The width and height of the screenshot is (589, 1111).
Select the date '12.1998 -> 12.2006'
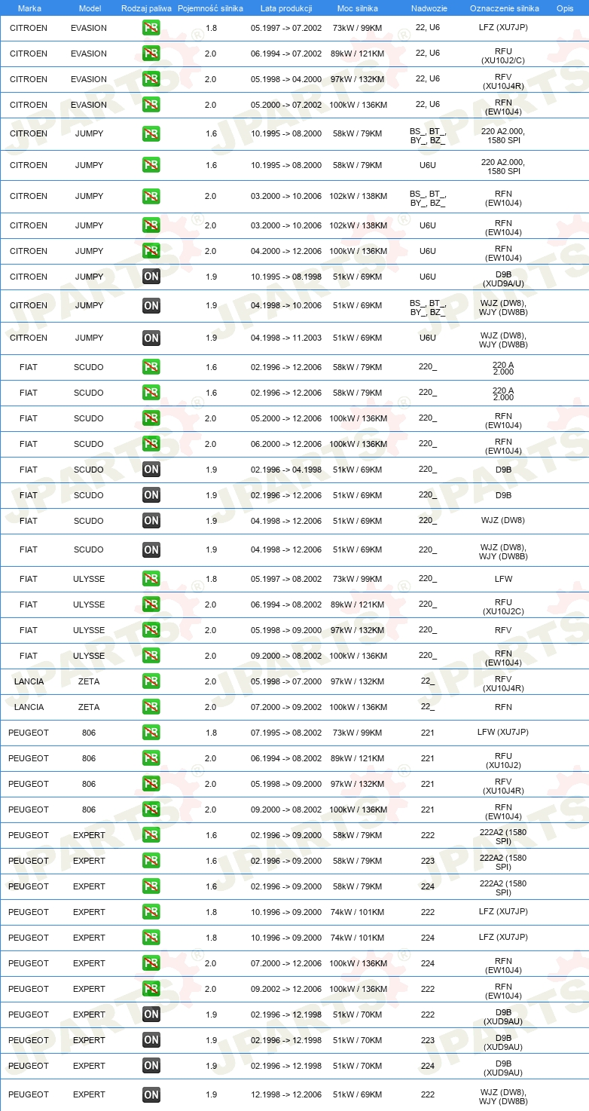coord(286,1094)
